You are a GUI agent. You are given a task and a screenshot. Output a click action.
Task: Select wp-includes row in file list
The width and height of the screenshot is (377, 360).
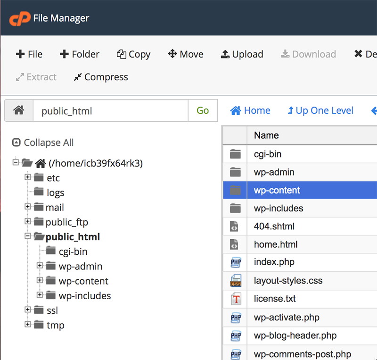(300, 208)
